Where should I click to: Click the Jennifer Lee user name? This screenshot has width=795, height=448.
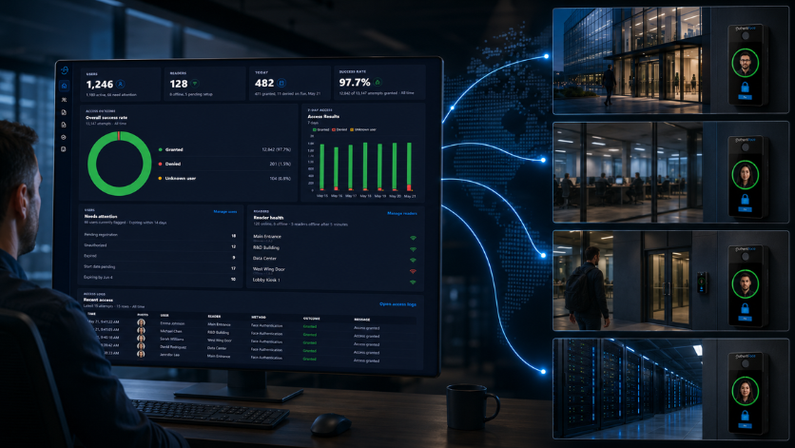coord(169,355)
